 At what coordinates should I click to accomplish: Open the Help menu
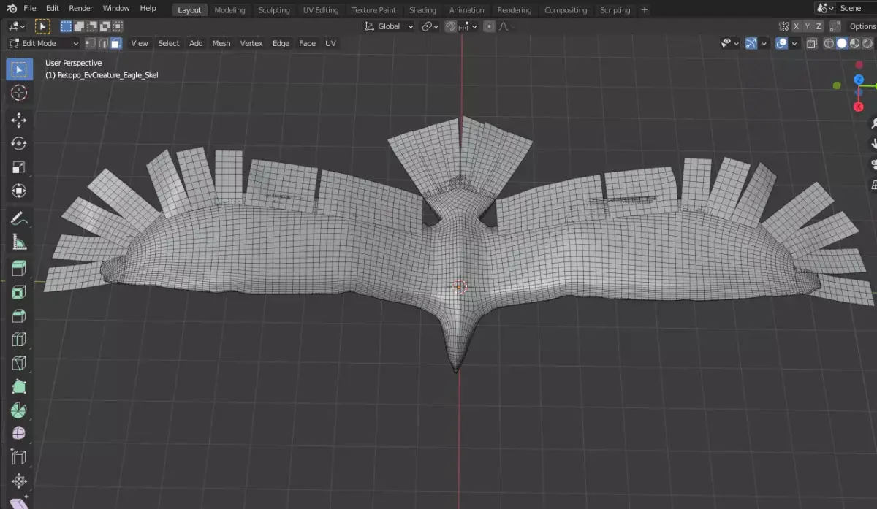tap(148, 8)
